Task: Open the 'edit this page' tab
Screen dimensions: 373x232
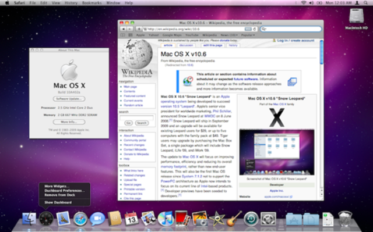Action: pos(213,45)
